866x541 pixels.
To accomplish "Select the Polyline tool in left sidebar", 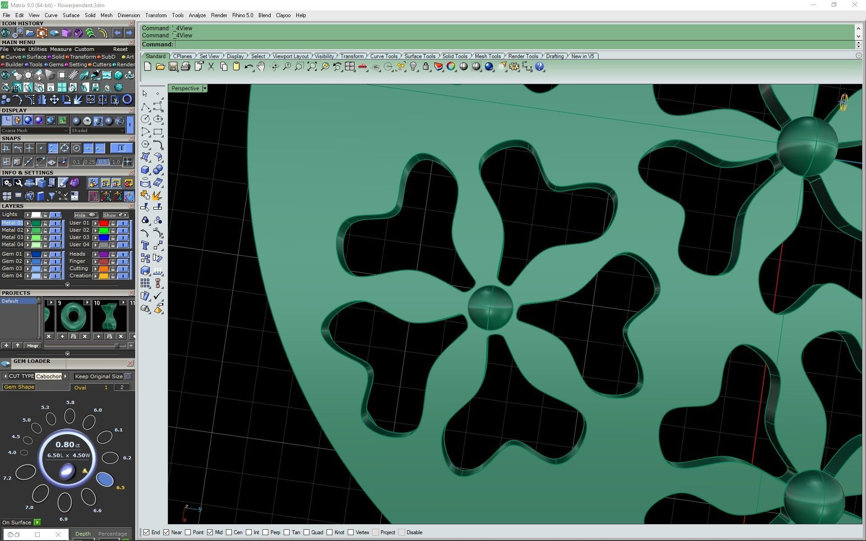I will point(145,106).
